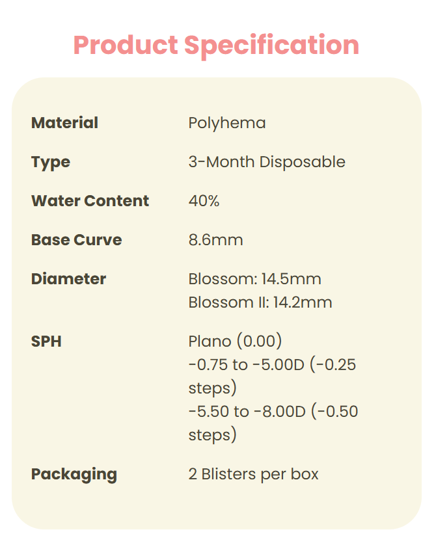Select the Material label
Image resolution: width=436 pixels, height=547 pixels.
click(x=64, y=123)
